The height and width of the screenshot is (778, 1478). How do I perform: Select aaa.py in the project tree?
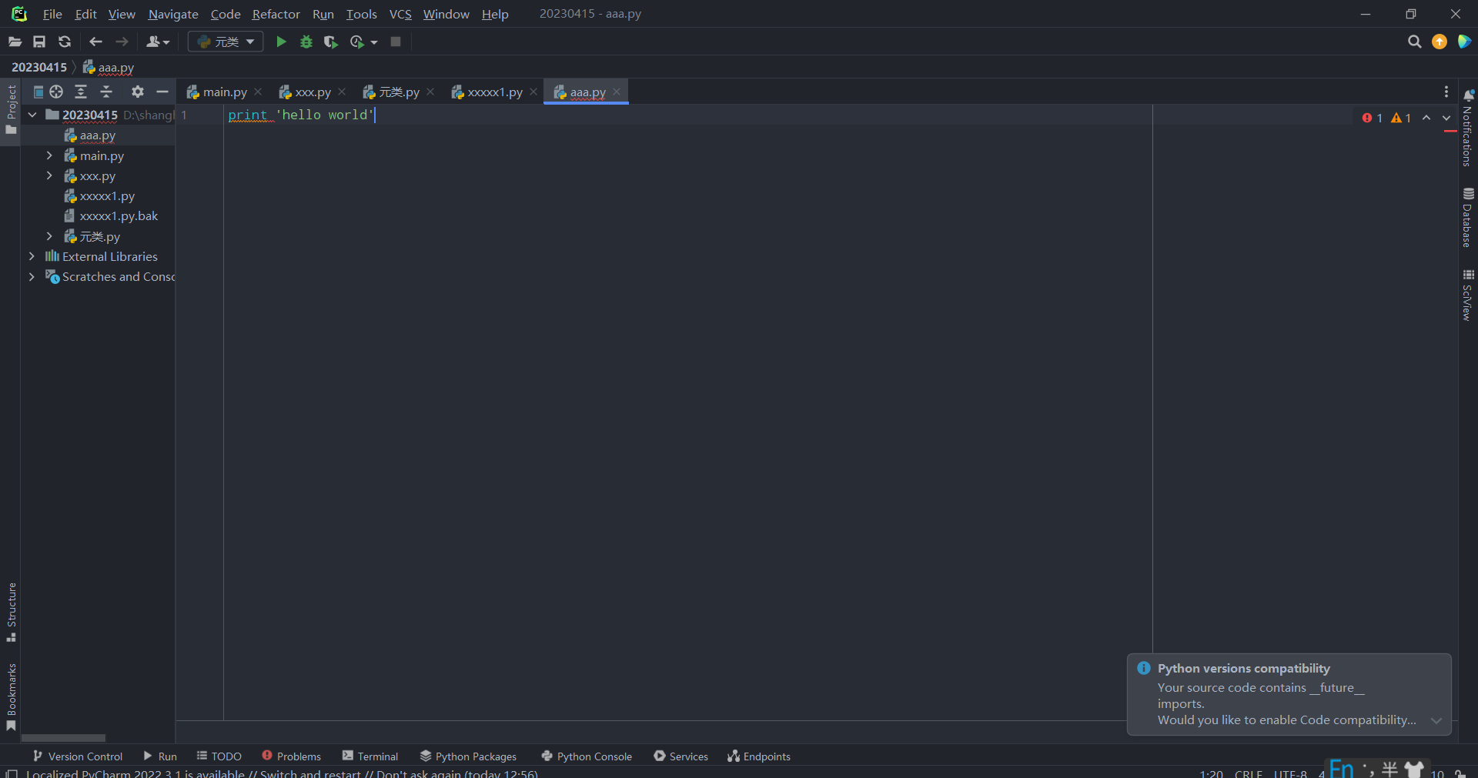click(98, 135)
